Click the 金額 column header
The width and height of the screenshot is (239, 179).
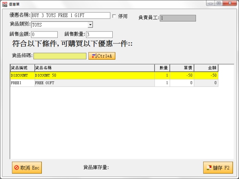click(x=206, y=68)
